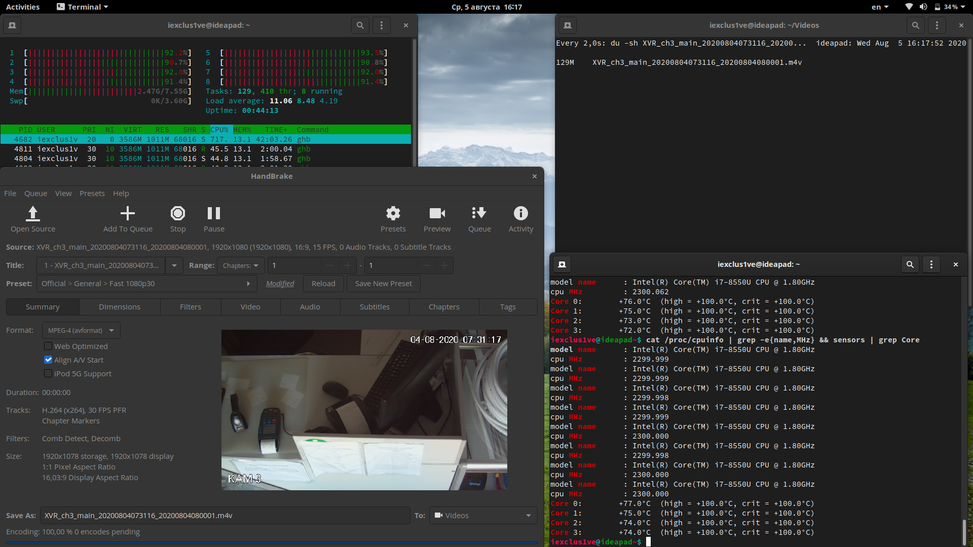Switch to the Chapters tab
Viewport: 973px width, 547px height.
(444, 307)
